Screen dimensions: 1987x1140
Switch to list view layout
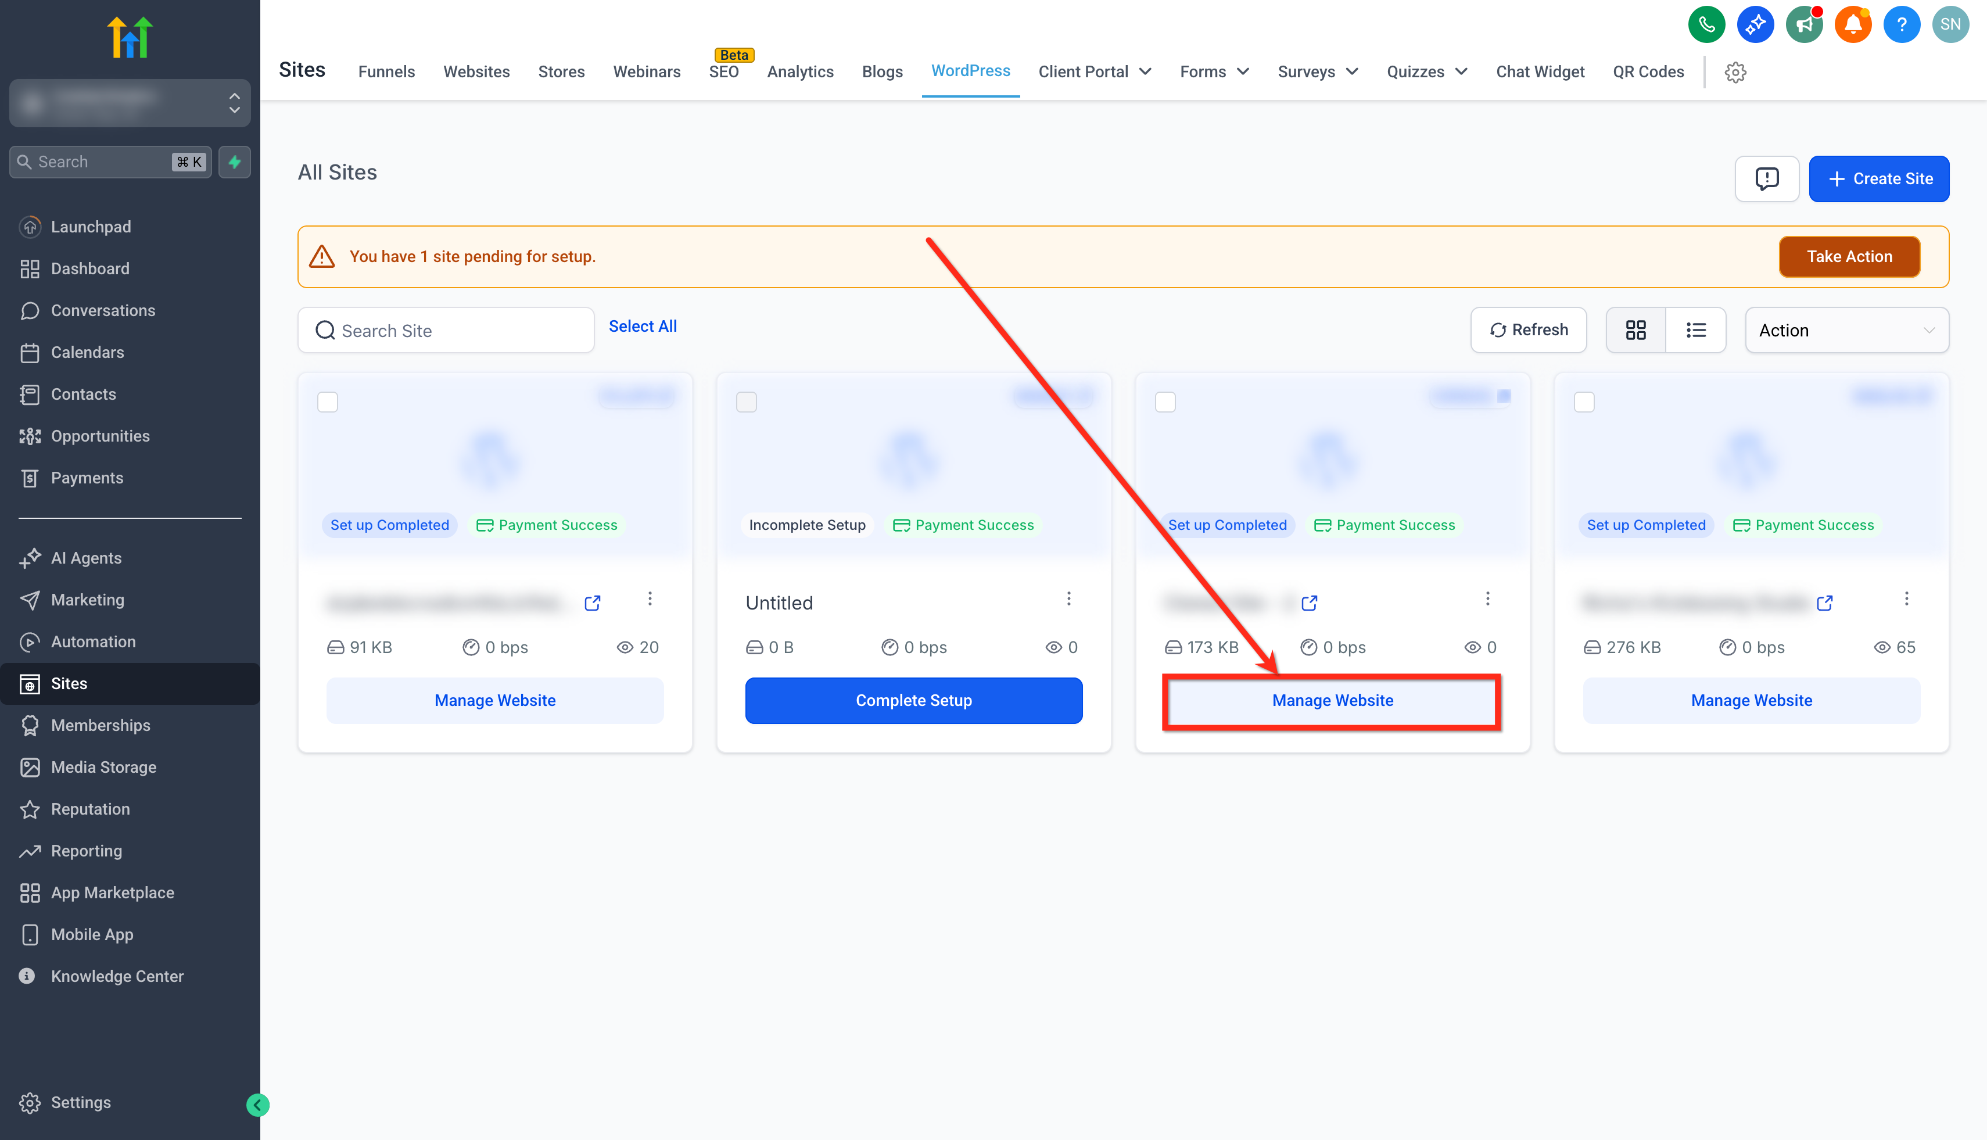click(1696, 331)
